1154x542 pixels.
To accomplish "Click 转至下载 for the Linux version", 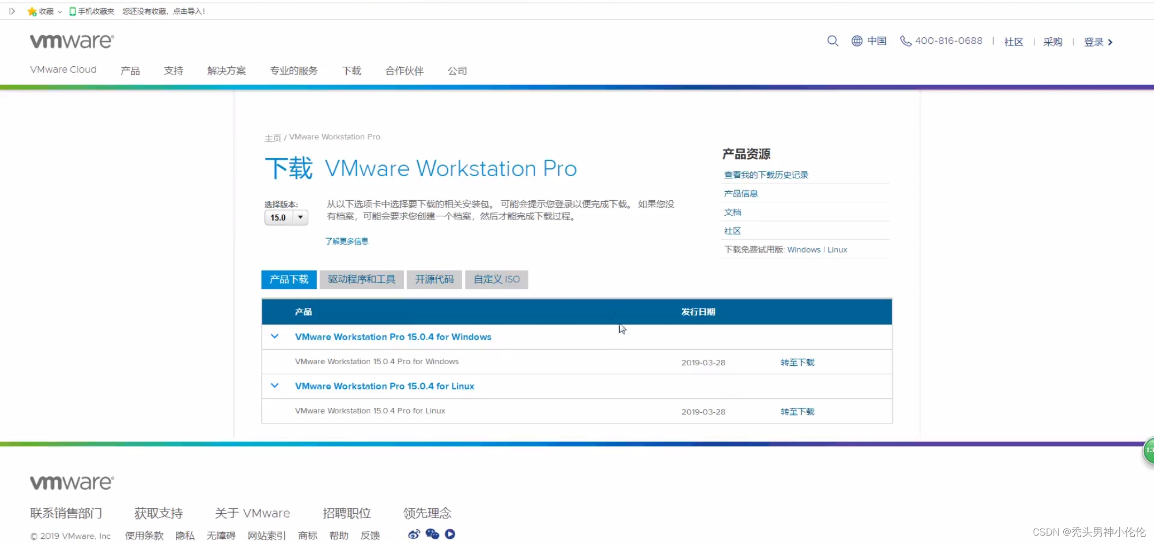I will pos(798,411).
